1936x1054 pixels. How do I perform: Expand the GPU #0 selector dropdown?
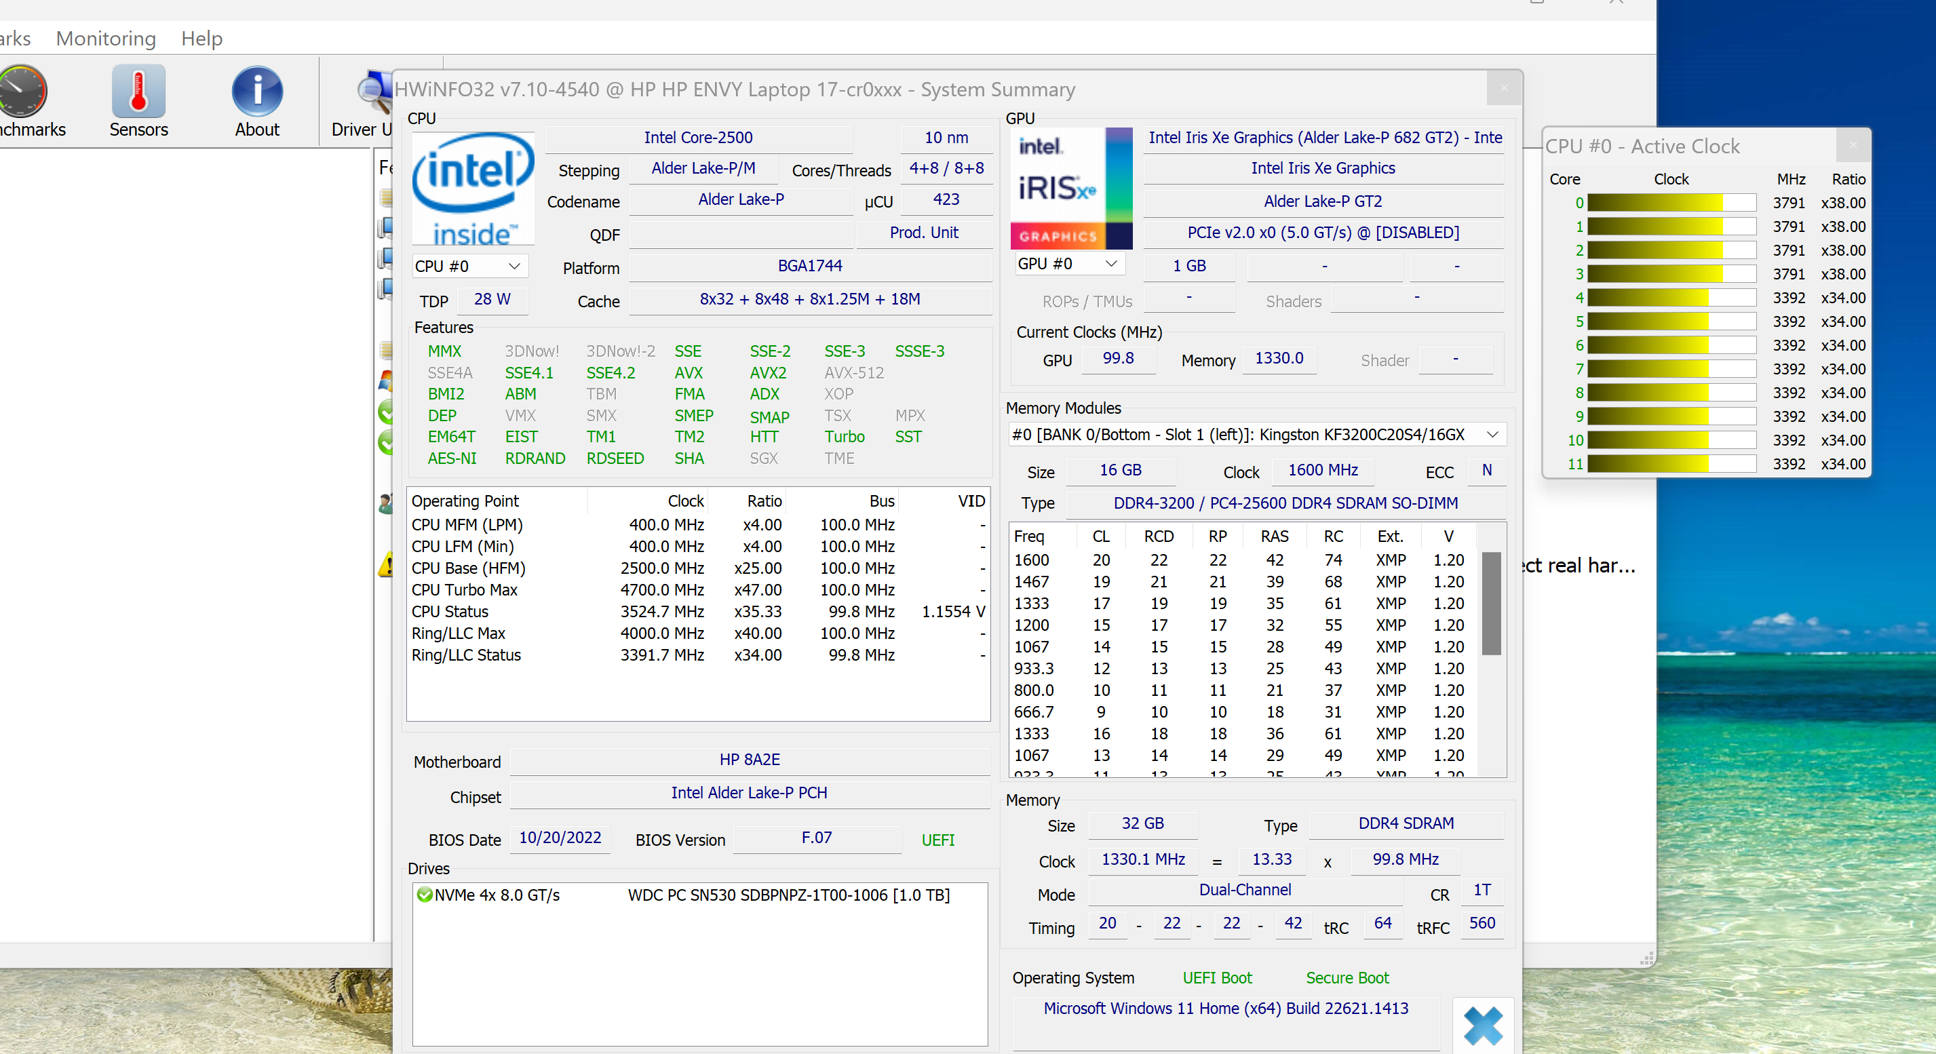tap(1111, 264)
